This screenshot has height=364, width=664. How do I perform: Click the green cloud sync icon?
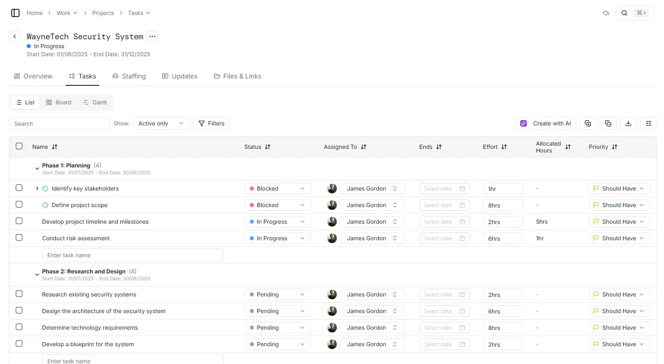coord(606,13)
